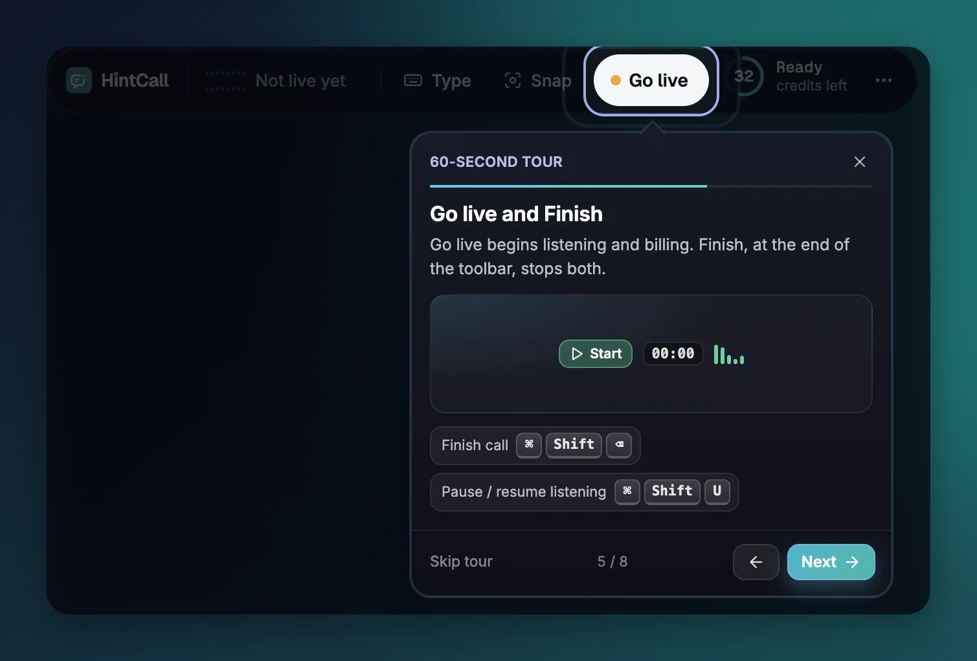Screen dimensions: 977x661
Task: Click the tour progress bar
Action: tap(651, 186)
